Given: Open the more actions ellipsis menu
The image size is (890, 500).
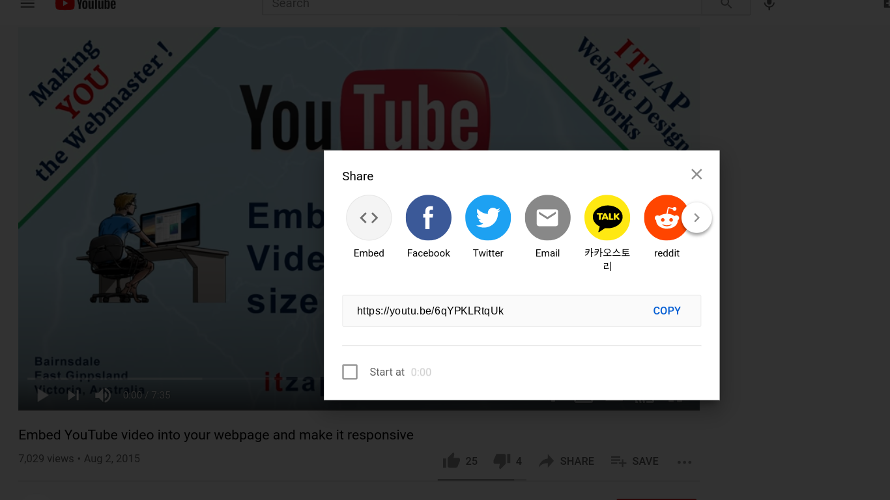Looking at the screenshot, I should [x=684, y=462].
